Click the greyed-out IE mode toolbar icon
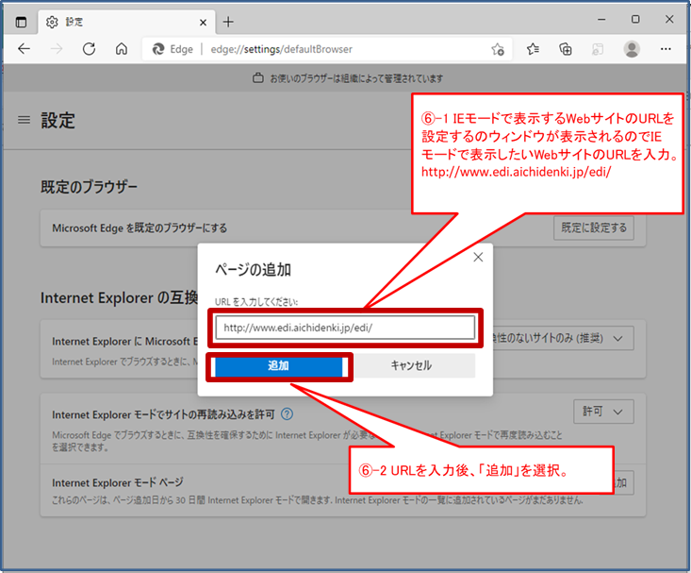The height and width of the screenshot is (573, 691). click(598, 49)
